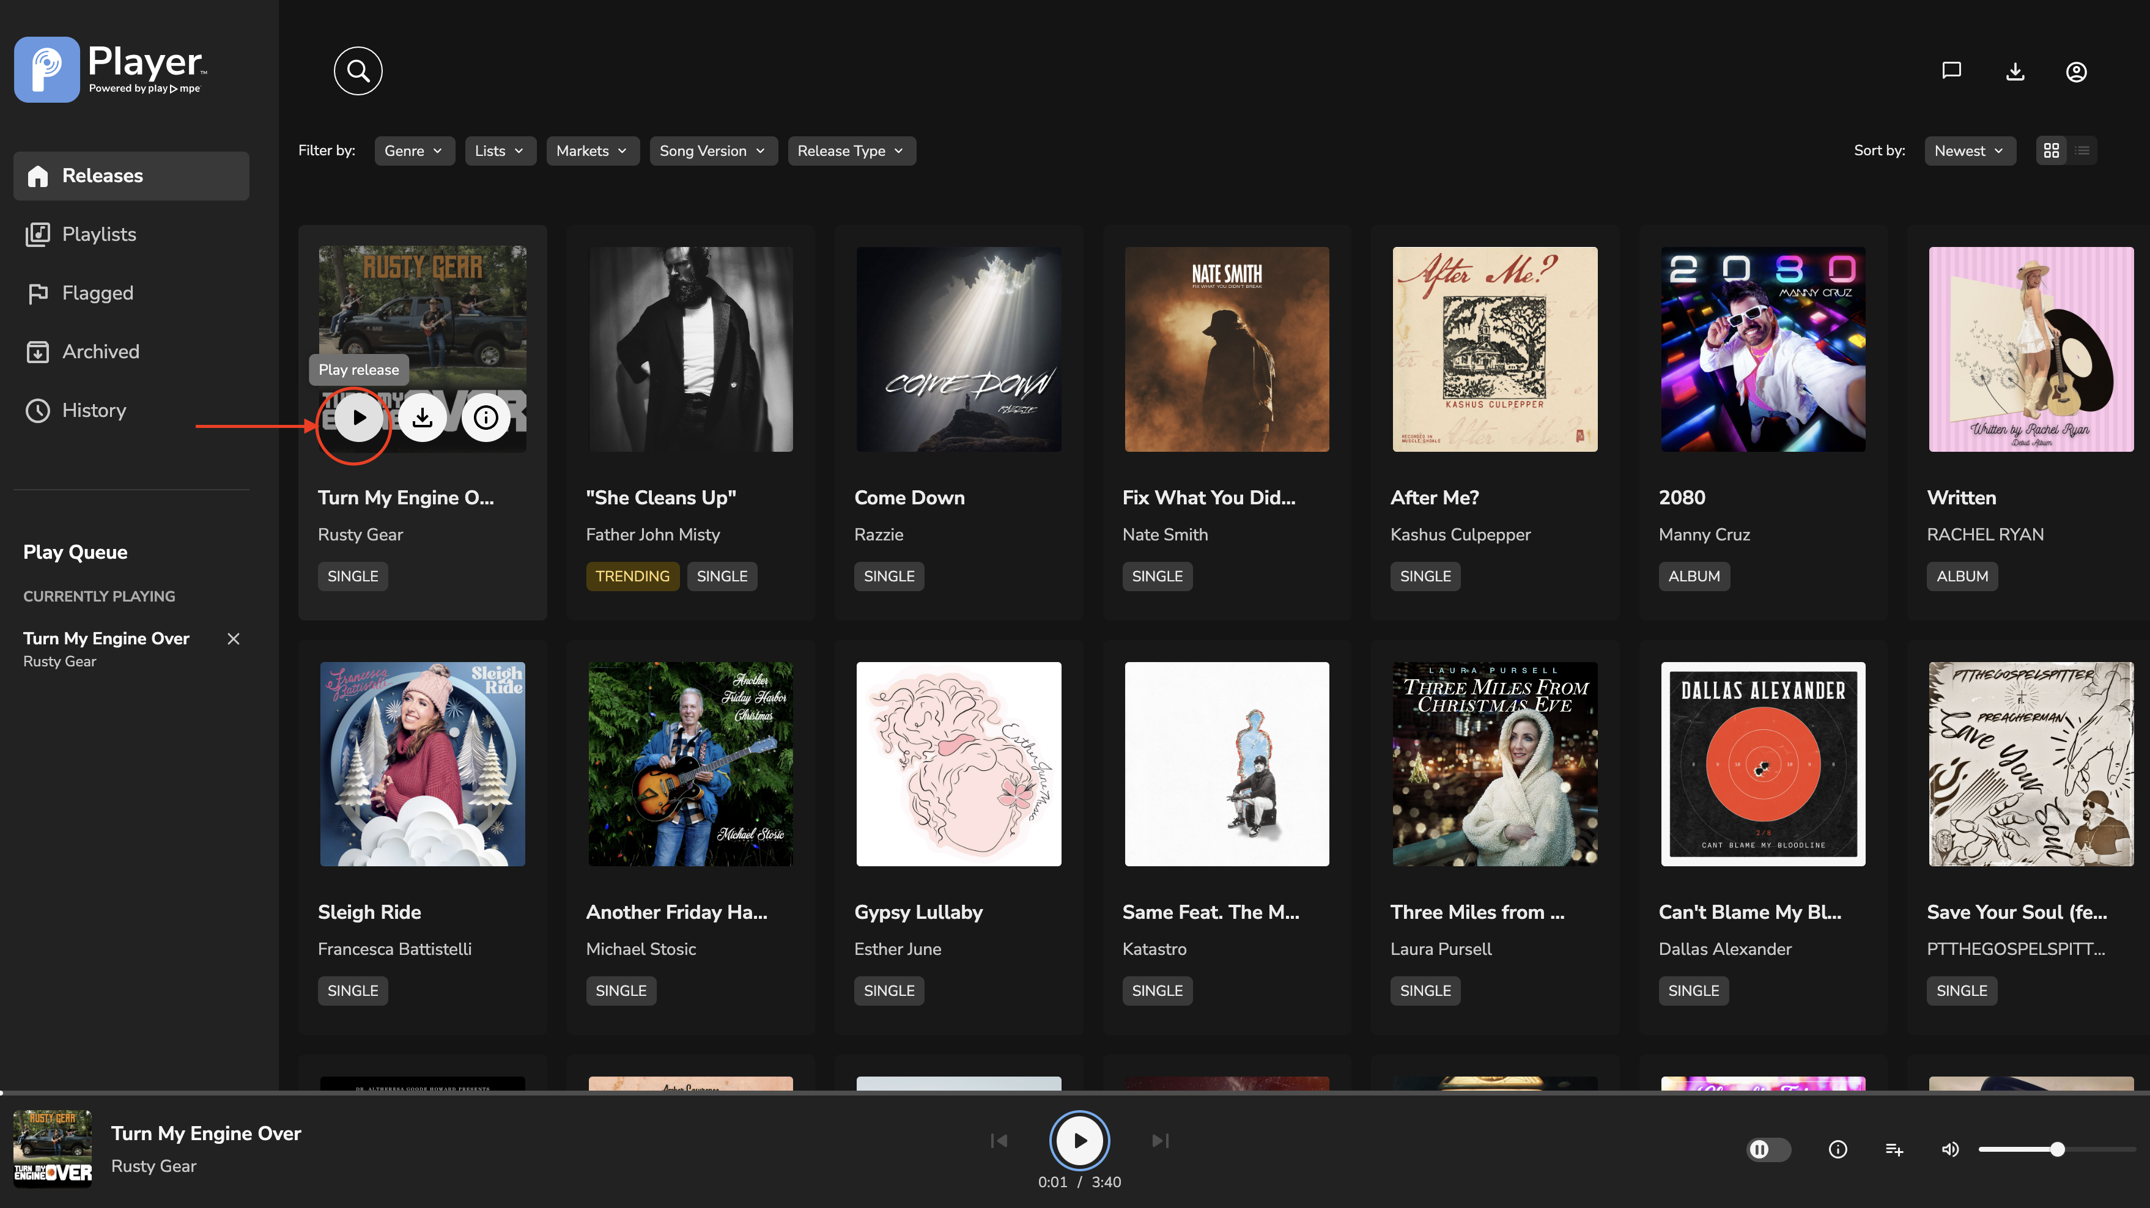2150x1208 pixels.
Task: Expand the Genre filter dropdown
Action: pyautogui.click(x=414, y=151)
